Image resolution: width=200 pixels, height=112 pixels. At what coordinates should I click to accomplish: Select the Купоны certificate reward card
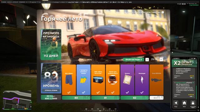[x=127, y=80]
